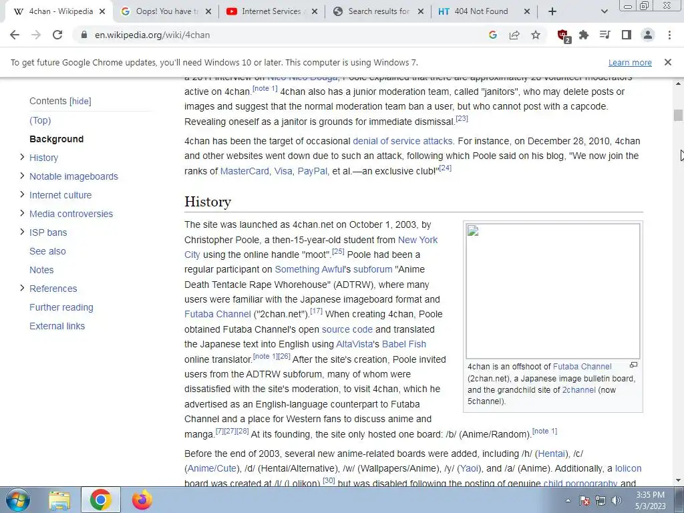684x513 pixels.
Task: Open taskbar clock showing 3:35 PM
Action: (x=651, y=500)
